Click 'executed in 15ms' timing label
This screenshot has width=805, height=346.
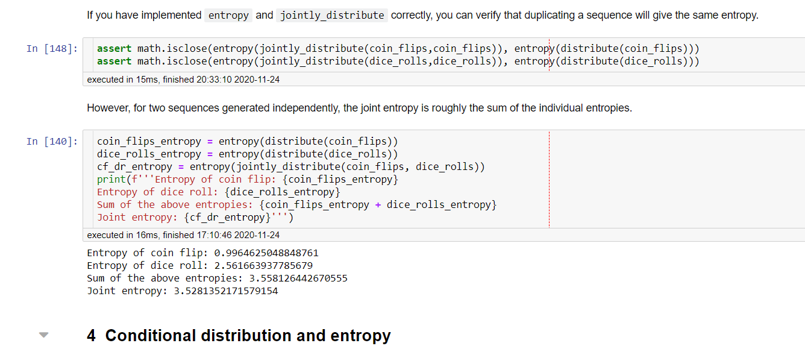pos(183,80)
